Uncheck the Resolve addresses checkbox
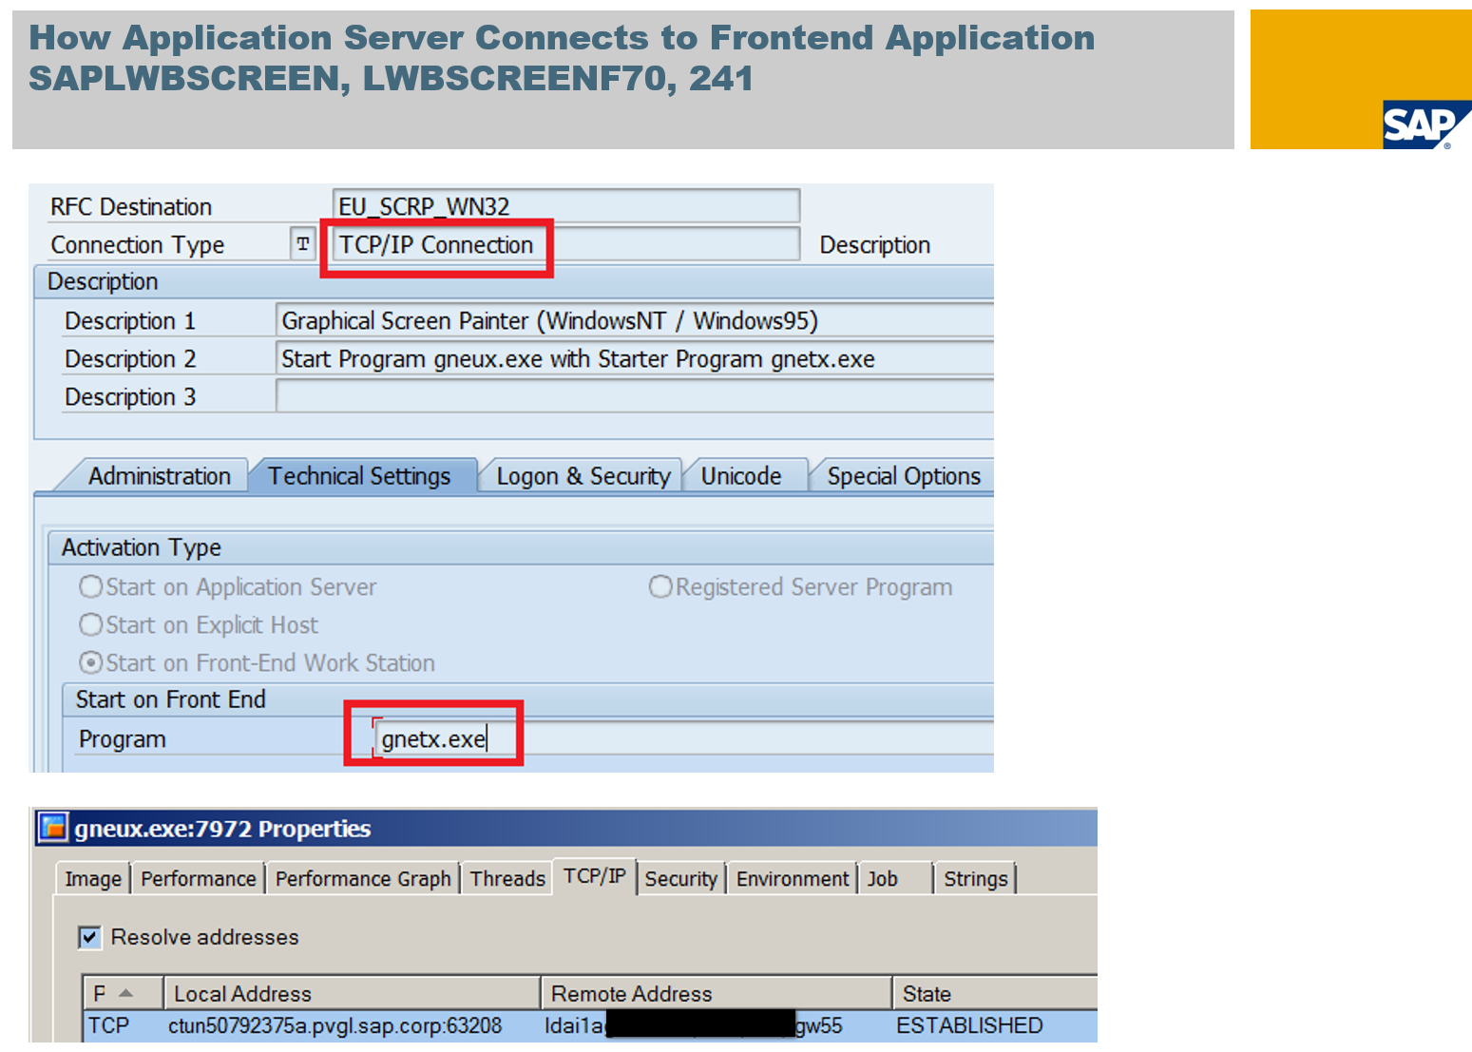The image size is (1472, 1052). (x=88, y=937)
